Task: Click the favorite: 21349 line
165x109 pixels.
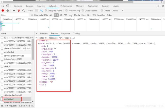Action: pyautogui.click(x=50, y=60)
